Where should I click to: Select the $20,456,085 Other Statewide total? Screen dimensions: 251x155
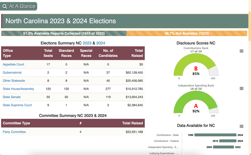(134, 81)
